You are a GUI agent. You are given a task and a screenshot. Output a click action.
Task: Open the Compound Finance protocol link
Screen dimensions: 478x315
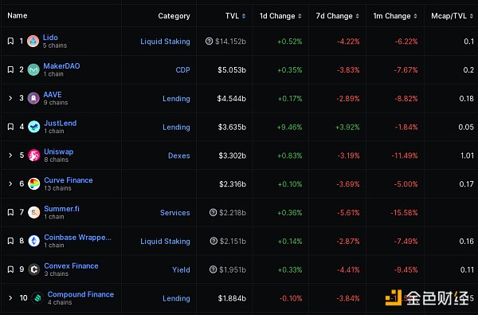pyautogui.click(x=80, y=294)
